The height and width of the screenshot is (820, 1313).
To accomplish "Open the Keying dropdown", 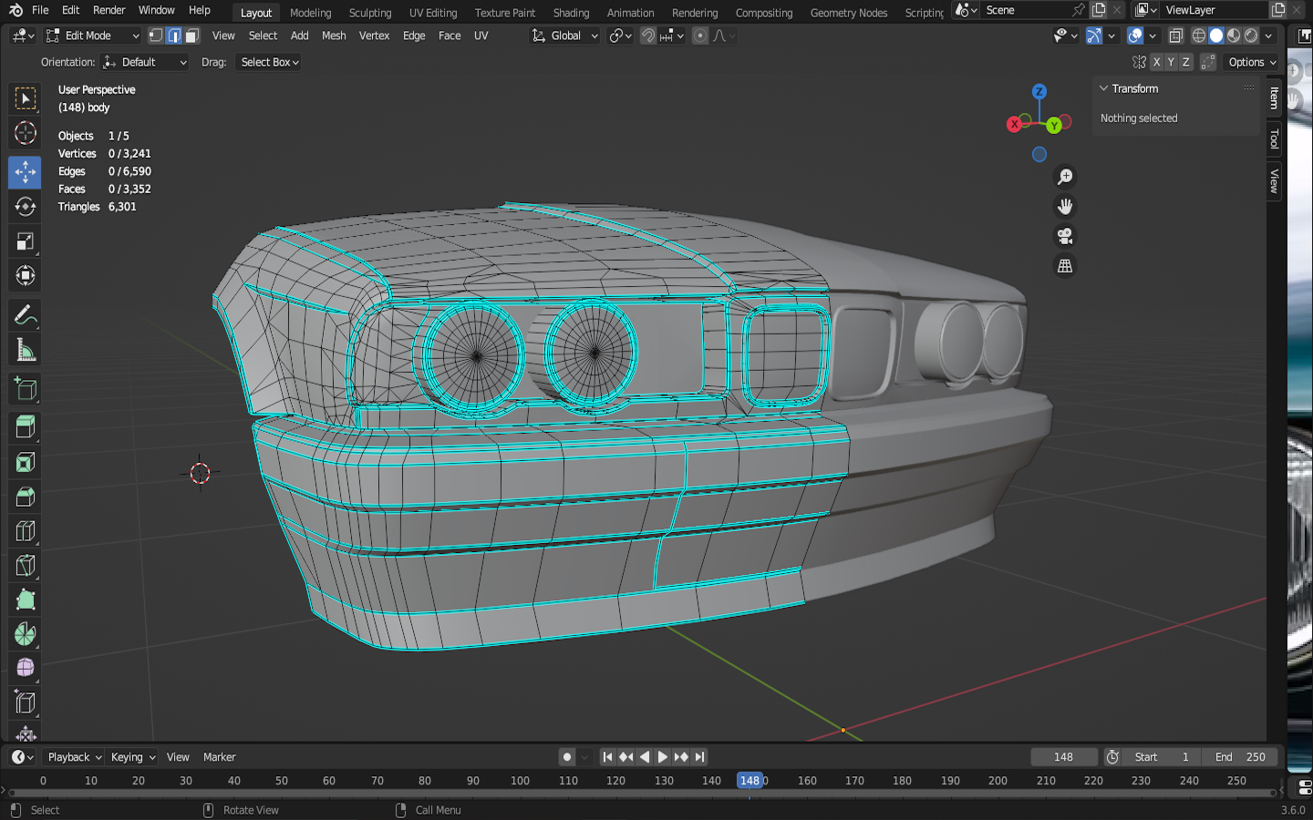I will point(133,757).
